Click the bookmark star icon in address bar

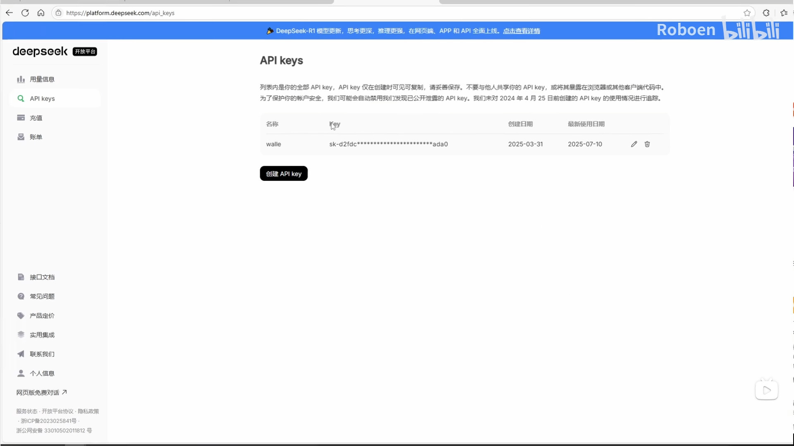[747, 13]
